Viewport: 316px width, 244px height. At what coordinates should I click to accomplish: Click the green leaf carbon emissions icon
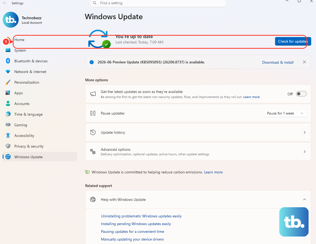click(x=87, y=172)
